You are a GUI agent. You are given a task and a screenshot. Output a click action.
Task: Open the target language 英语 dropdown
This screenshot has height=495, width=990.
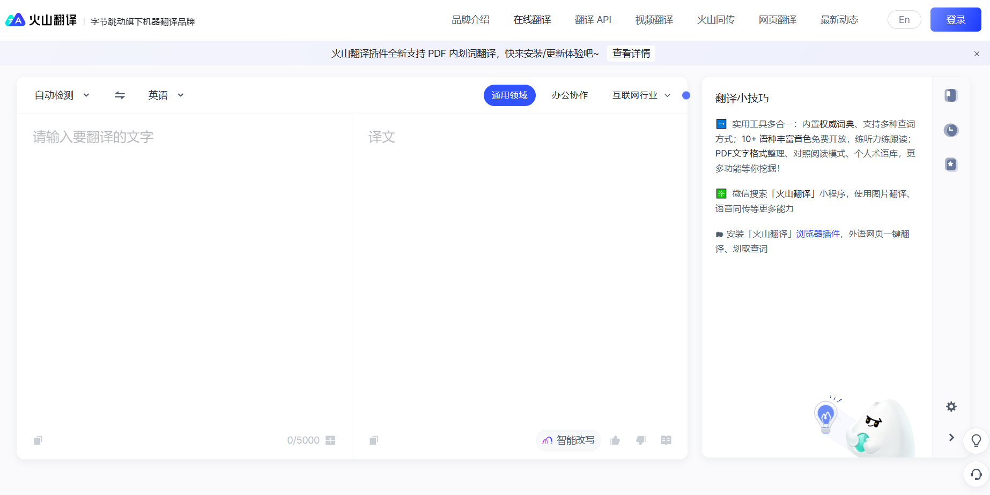pyautogui.click(x=165, y=95)
